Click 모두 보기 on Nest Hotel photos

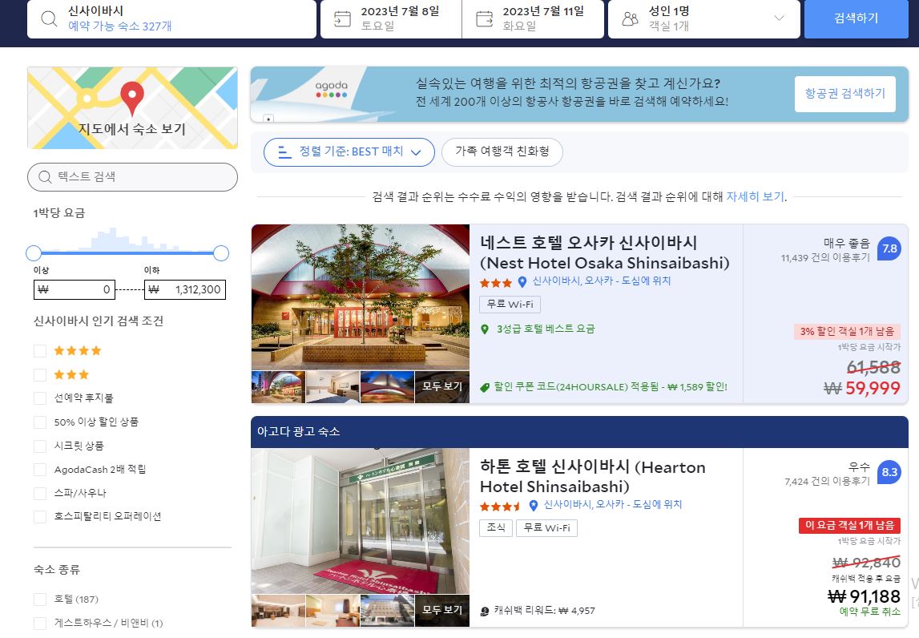point(442,387)
